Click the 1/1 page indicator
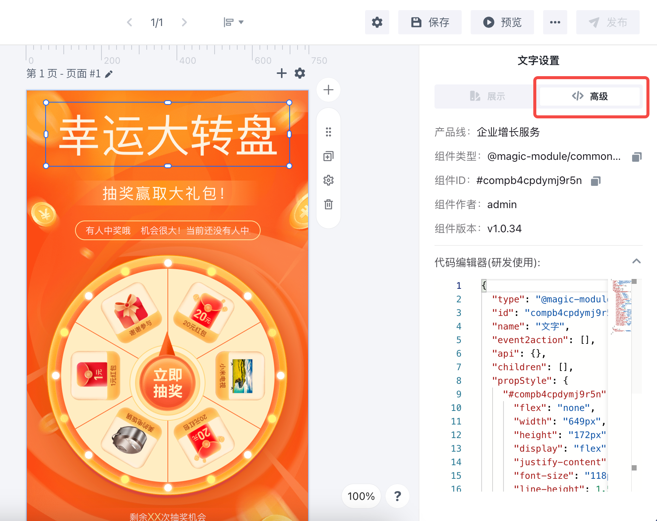The image size is (657, 521). [157, 23]
